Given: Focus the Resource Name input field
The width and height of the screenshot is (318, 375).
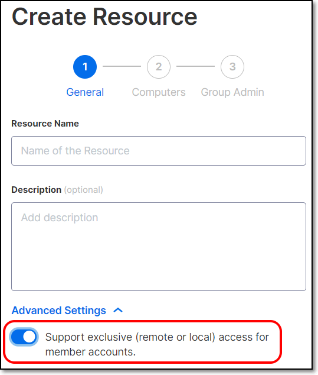Looking at the screenshot, I should (159, 151).
